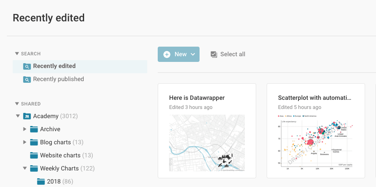Collapse the SEARCH section triangle
This screenshot has height=187, width=376.
(x=17, y=54)
